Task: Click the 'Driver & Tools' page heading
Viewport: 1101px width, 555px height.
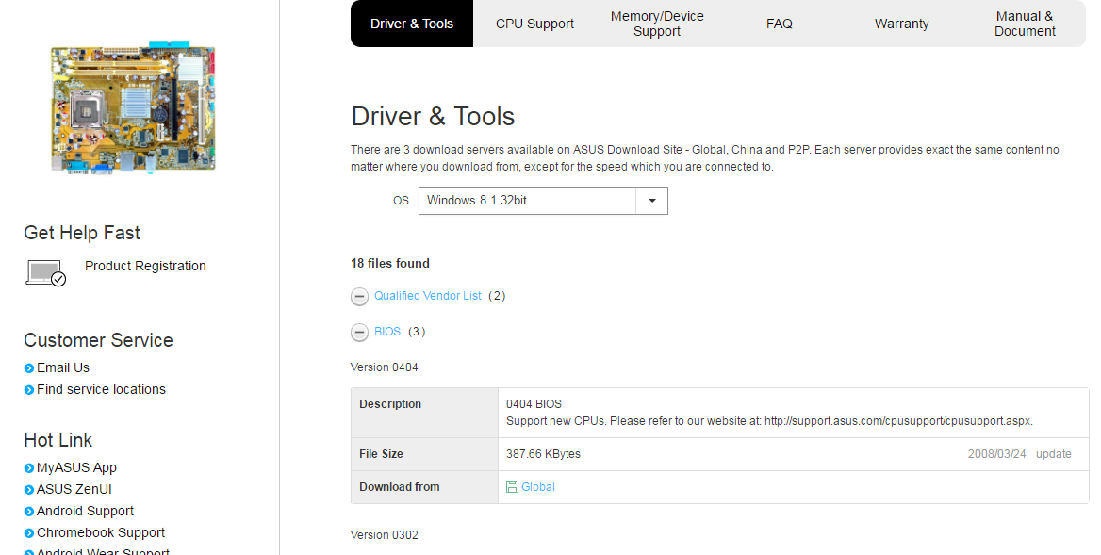Action: (433, 117)
